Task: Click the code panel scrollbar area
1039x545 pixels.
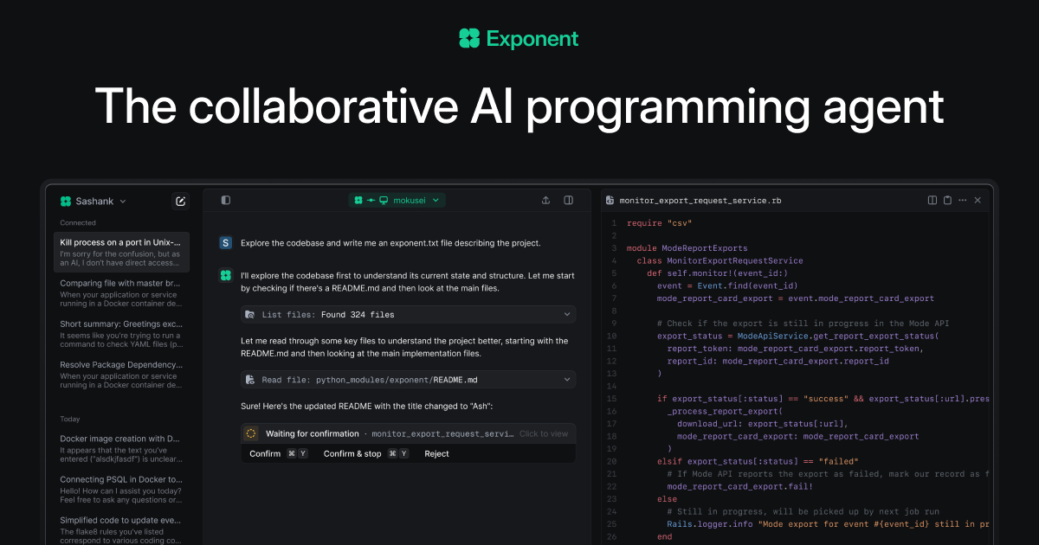Action: point(992,346)
